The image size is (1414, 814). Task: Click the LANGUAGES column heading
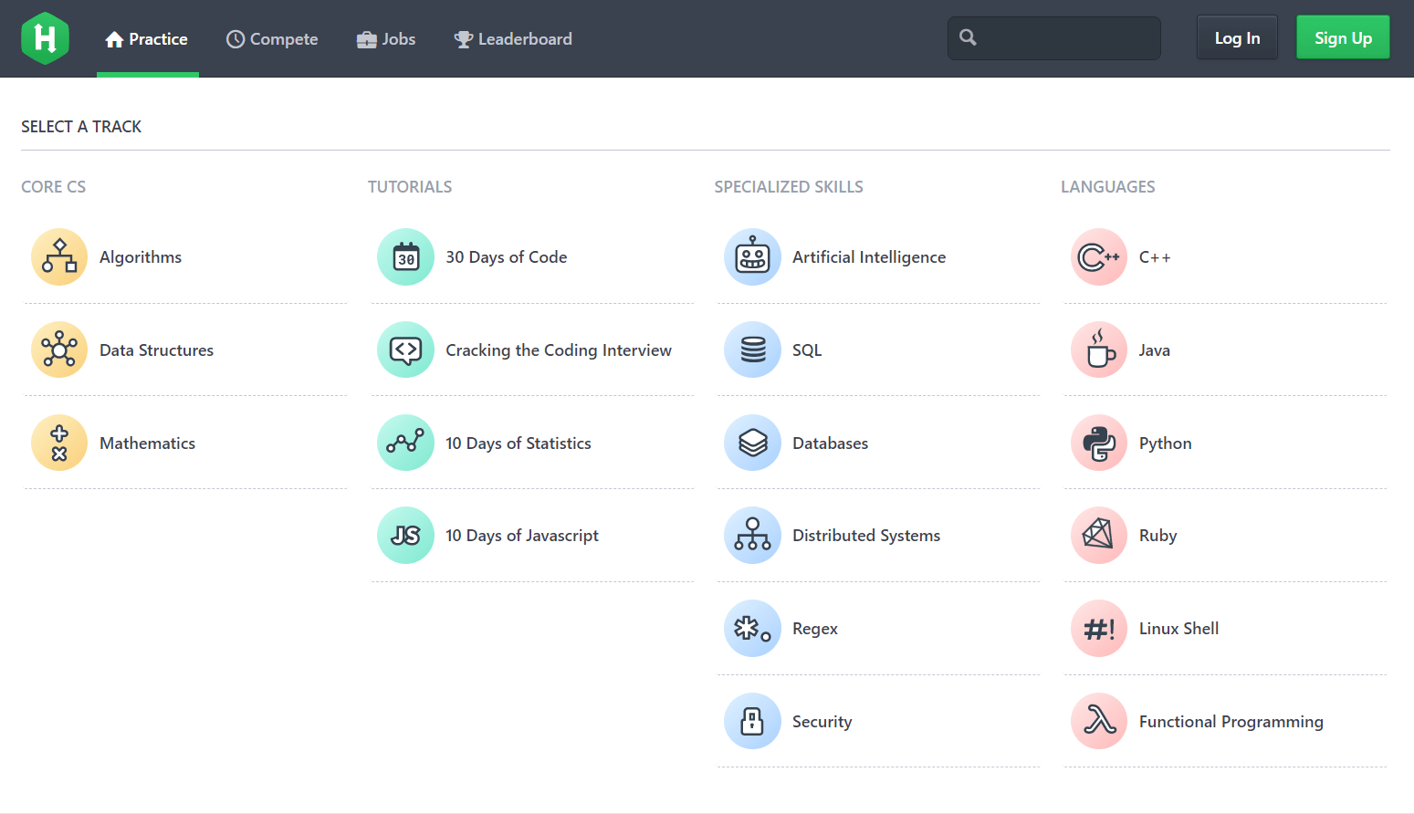(x=1108, y=187)
